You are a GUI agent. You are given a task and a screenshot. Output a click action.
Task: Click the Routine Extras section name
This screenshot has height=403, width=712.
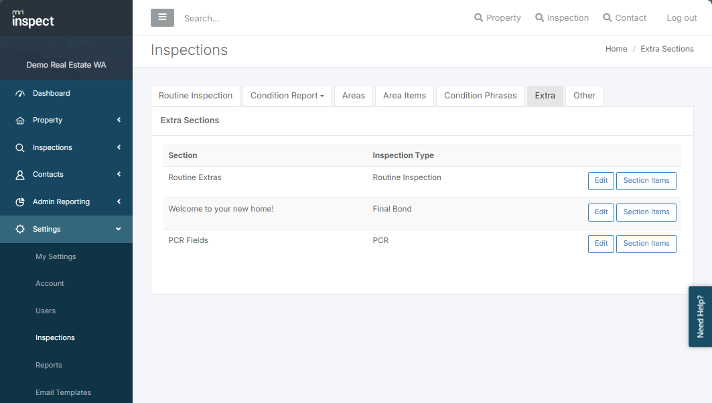194,177
